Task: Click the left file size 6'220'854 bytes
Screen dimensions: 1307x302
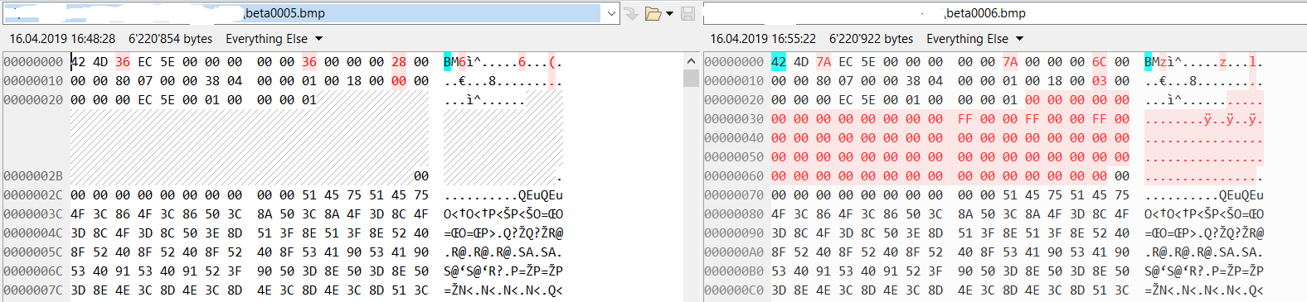Action: 170,39
